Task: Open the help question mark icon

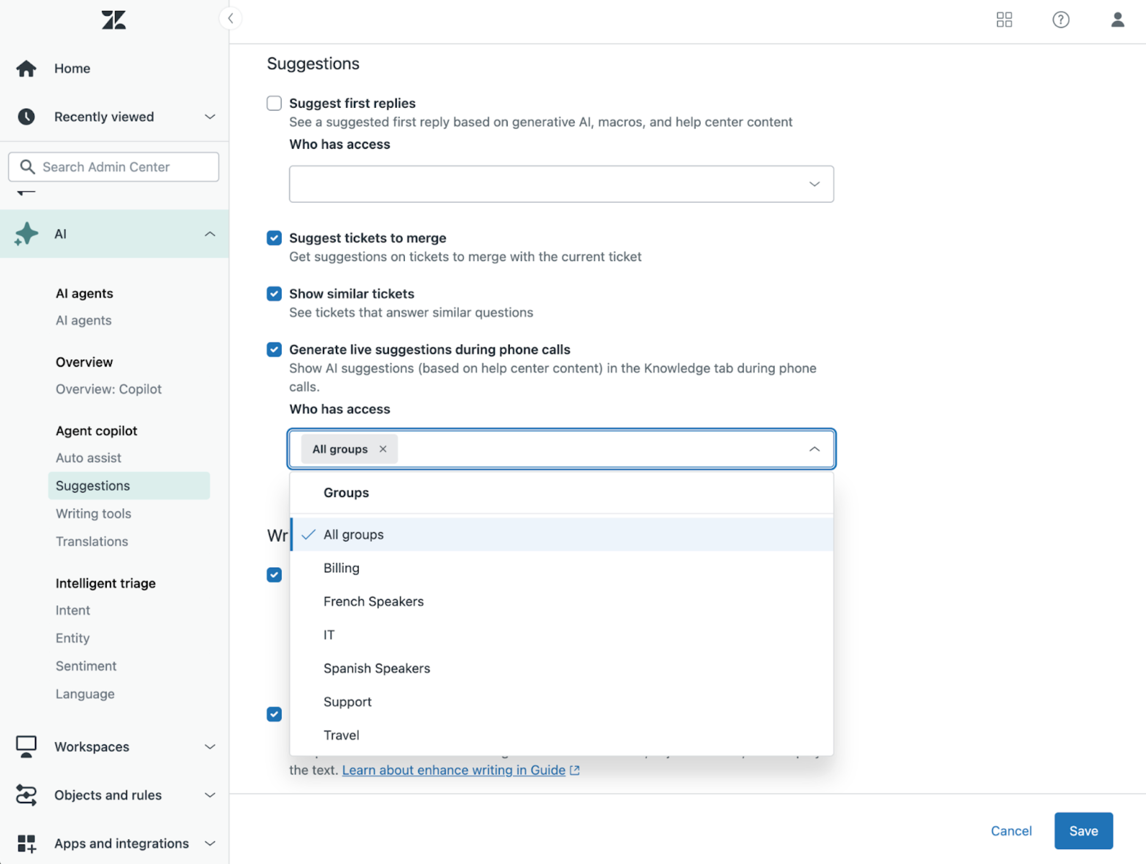Action: [1060, 20]
